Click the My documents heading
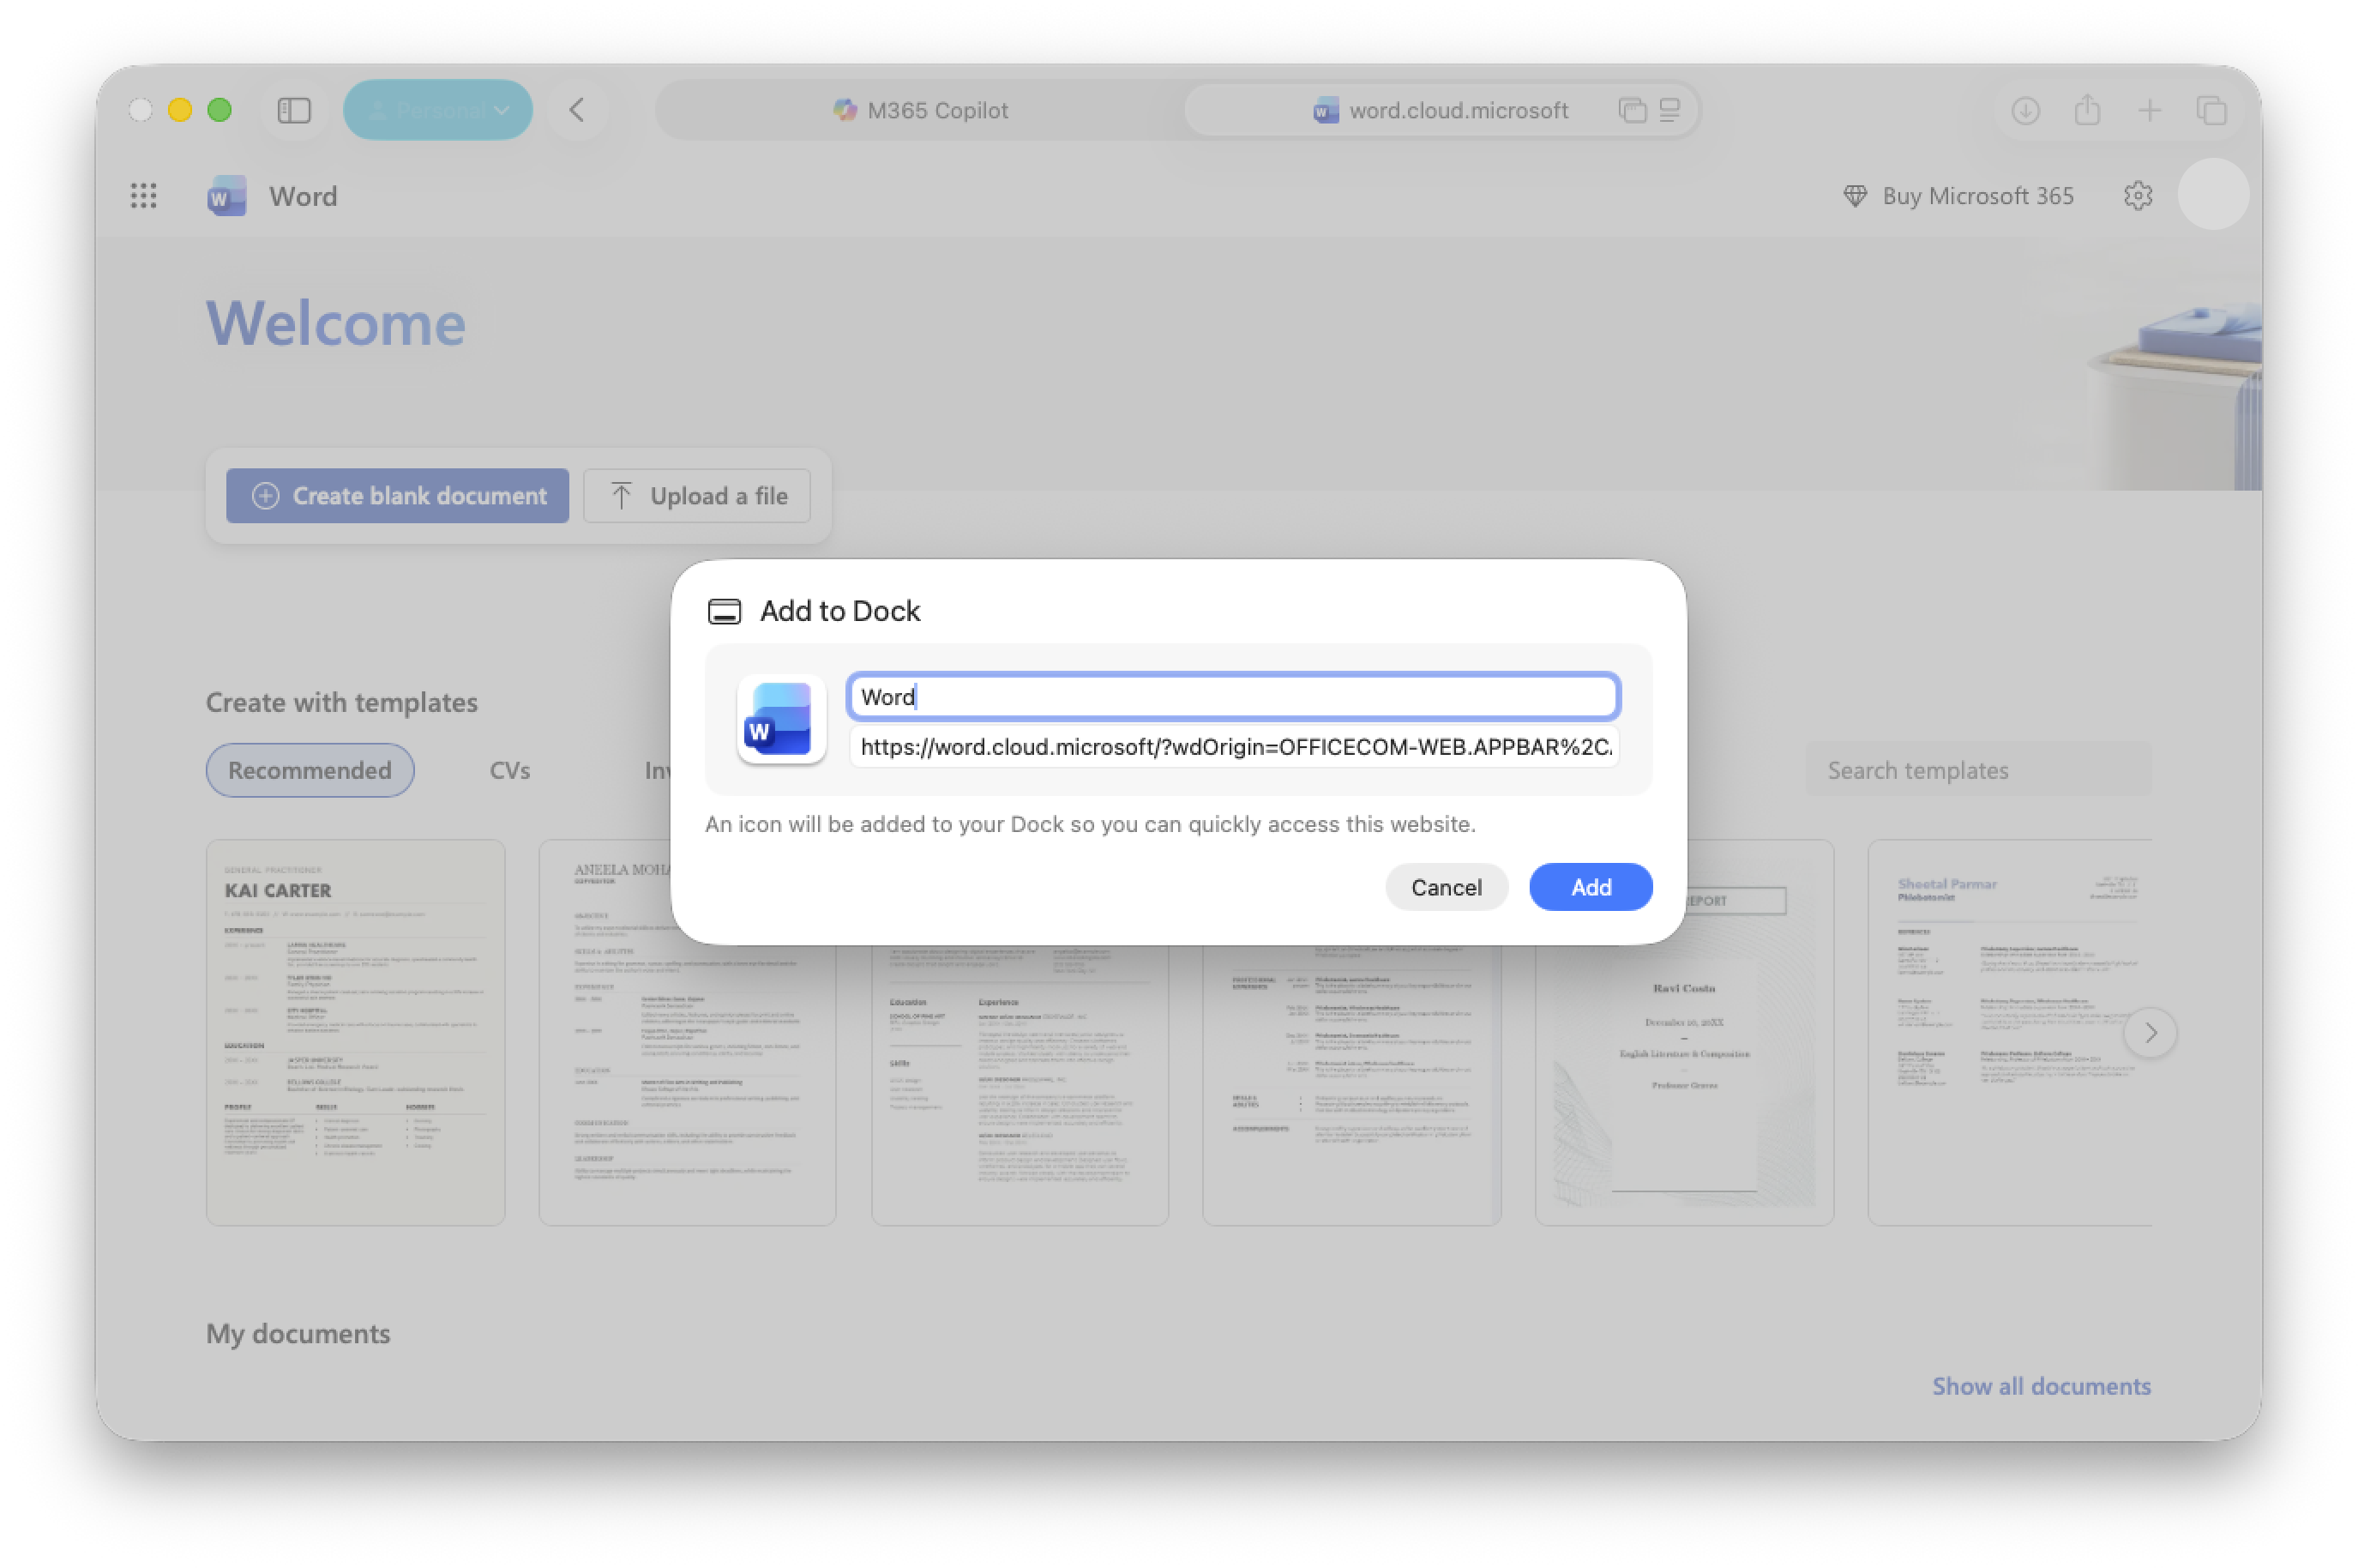 (x=298, y=1333)
